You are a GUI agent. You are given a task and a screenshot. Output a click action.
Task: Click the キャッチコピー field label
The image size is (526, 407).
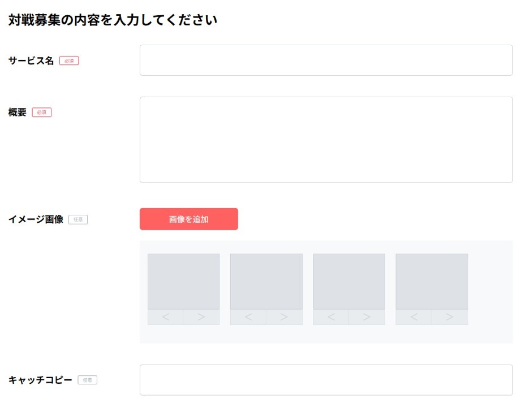(40, 380)
